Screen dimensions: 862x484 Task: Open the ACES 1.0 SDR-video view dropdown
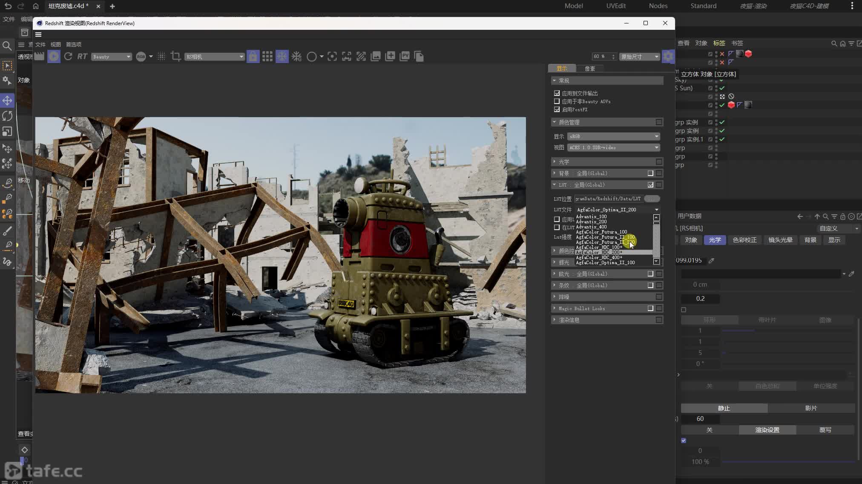pyautogui.click(x=614, y=147)
